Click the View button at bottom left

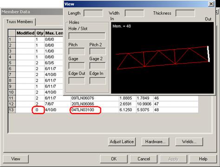(x=16, y=159)
